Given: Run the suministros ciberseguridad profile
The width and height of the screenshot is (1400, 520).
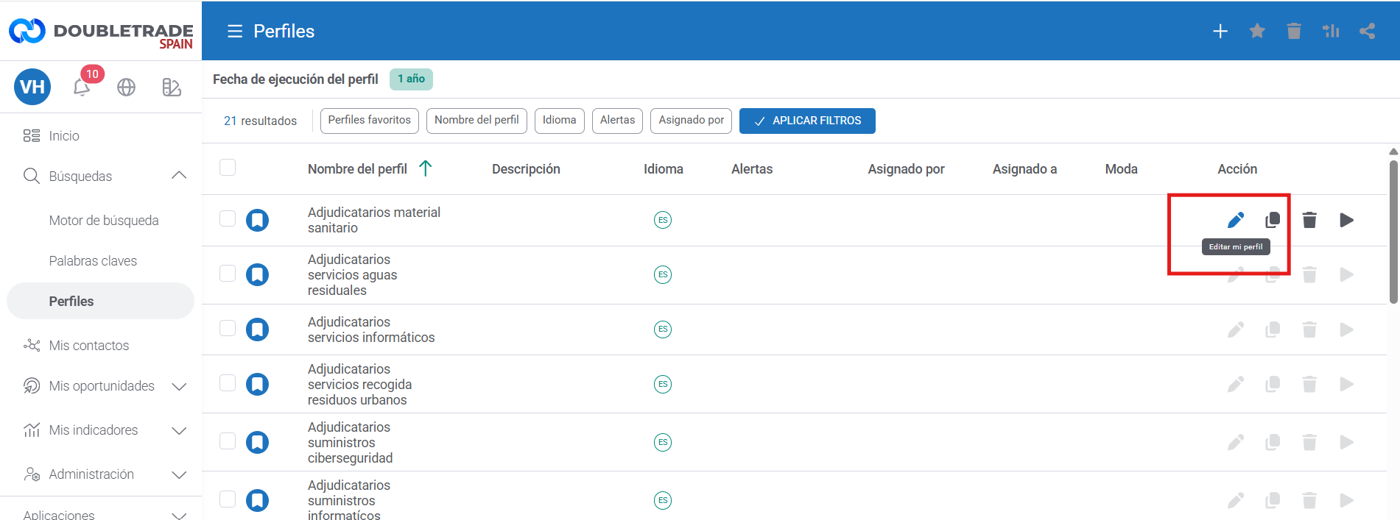Looking at the screenshot, I should point(1346,442).
